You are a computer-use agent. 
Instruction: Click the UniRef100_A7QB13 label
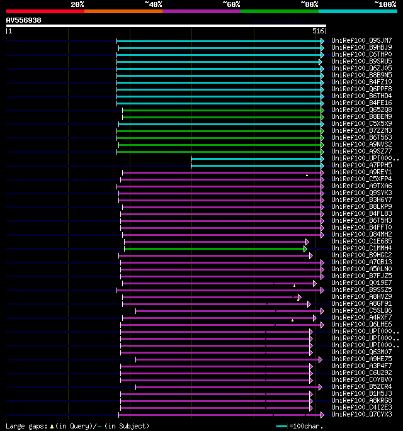click(361, 262)
